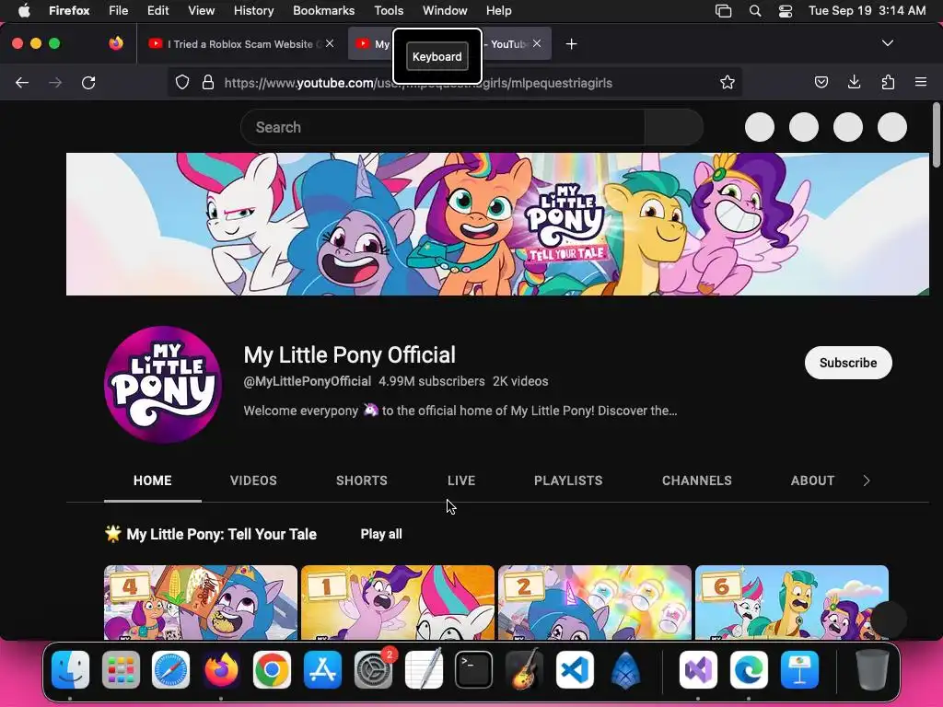943x707 pixels.
Task: Open System Settings from the Dock
Action: pyautogui.click(x=373, y=670)
